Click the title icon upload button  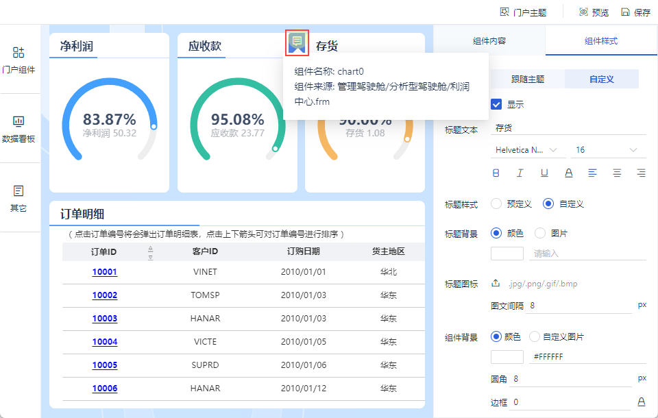496,283
